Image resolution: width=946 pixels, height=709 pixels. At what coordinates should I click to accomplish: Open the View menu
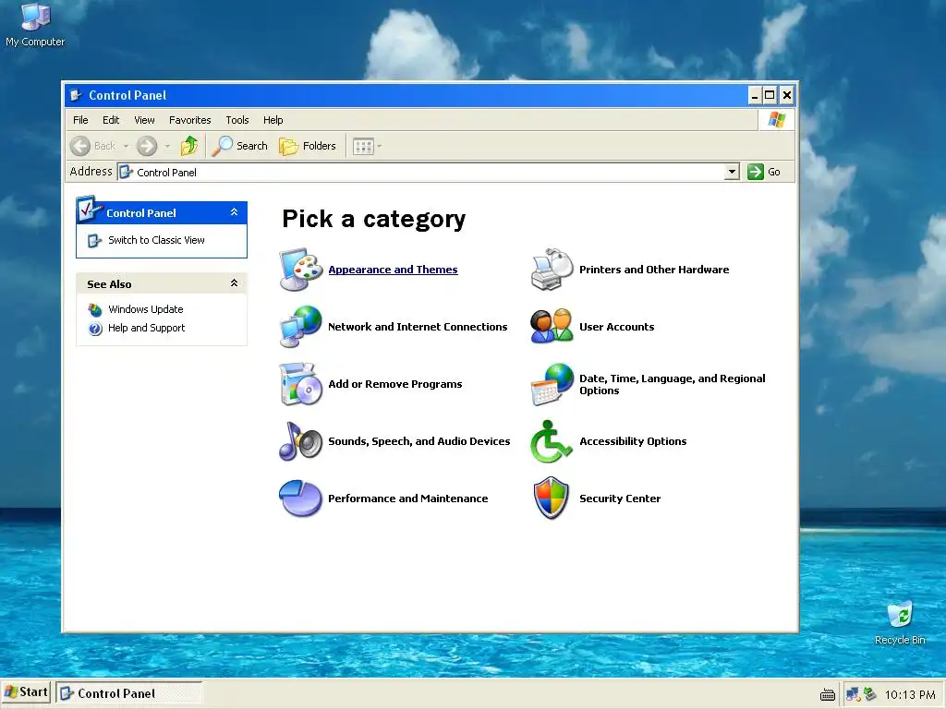(x=144, y=120)
